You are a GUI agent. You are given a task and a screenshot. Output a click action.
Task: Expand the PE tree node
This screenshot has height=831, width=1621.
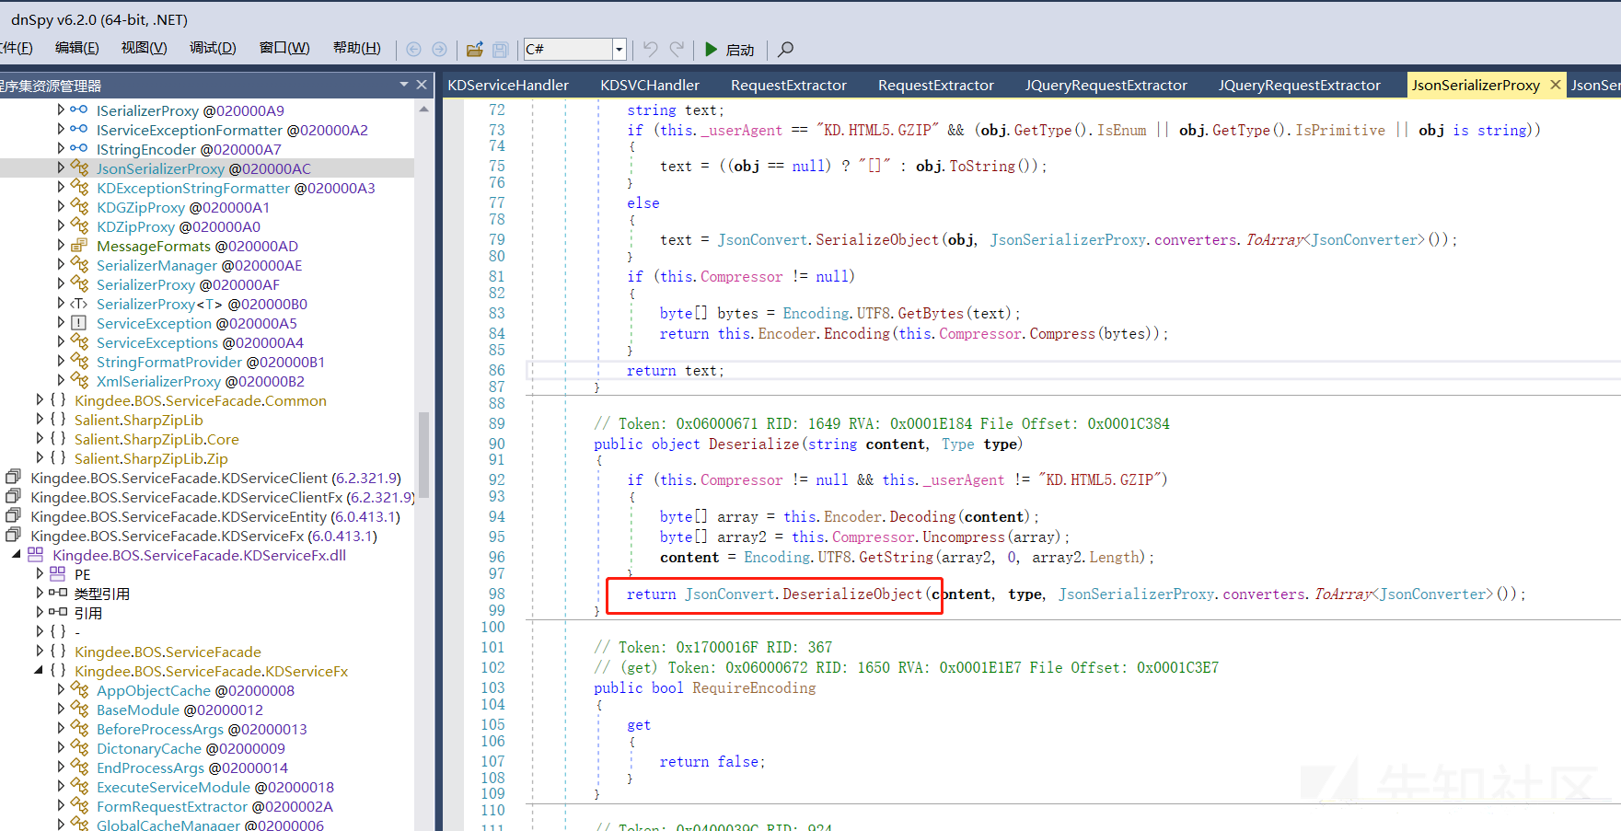[x=39, y=573]
